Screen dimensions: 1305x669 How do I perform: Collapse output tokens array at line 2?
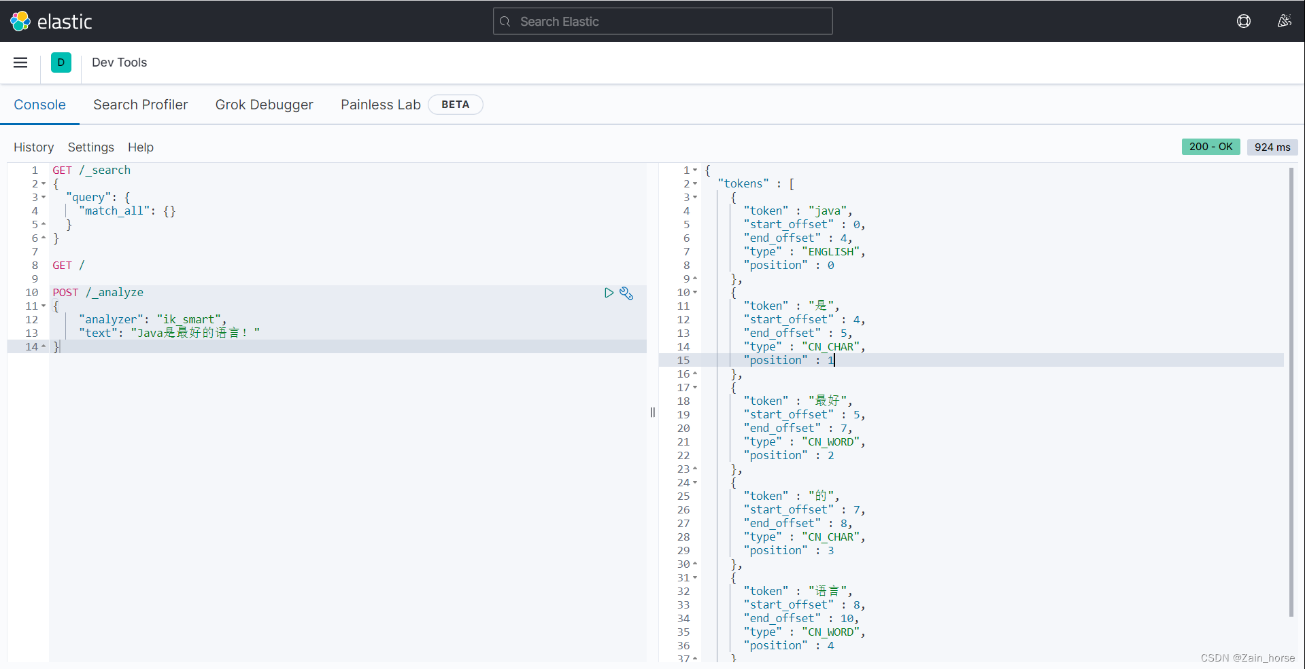pos(695,184)
